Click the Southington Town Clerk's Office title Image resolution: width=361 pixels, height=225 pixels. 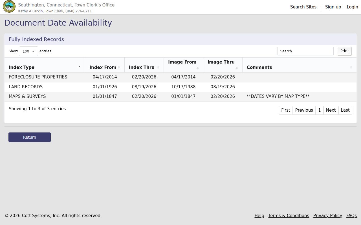point(66,5)
